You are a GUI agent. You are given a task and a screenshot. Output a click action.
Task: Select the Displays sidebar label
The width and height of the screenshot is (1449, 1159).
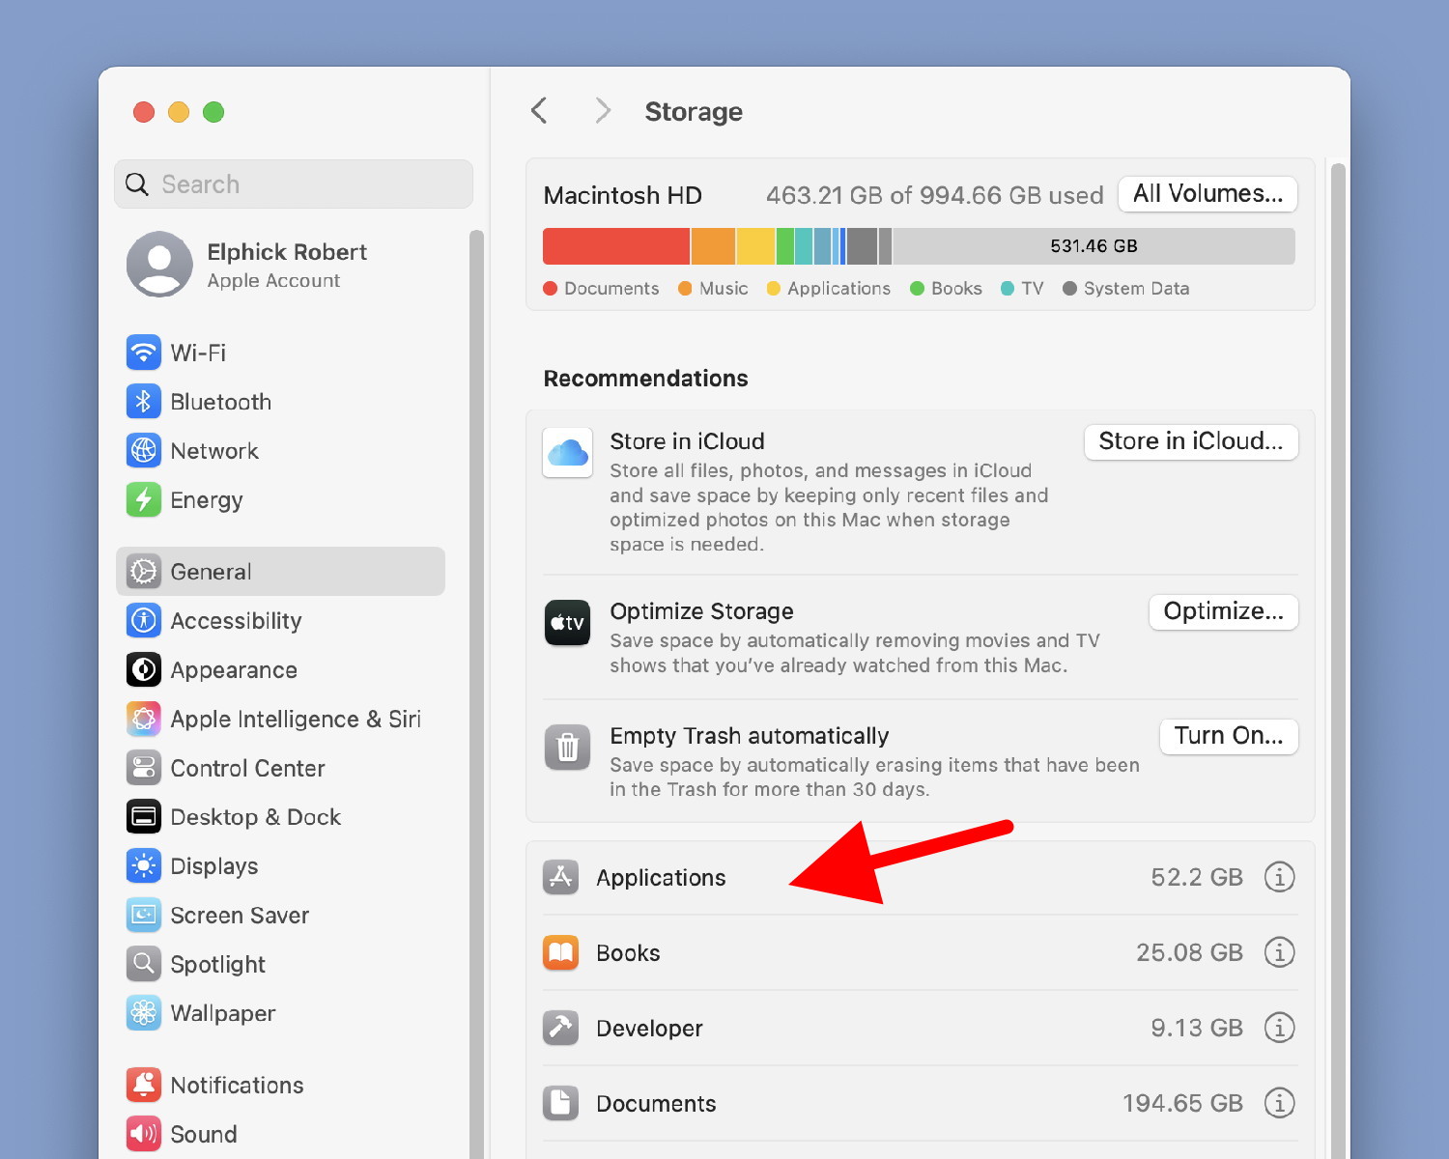coord(214,866)
